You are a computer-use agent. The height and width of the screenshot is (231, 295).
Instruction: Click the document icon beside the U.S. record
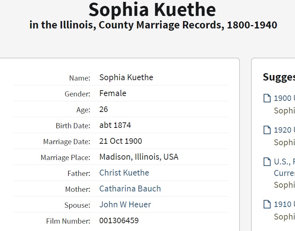click(267, 162)
